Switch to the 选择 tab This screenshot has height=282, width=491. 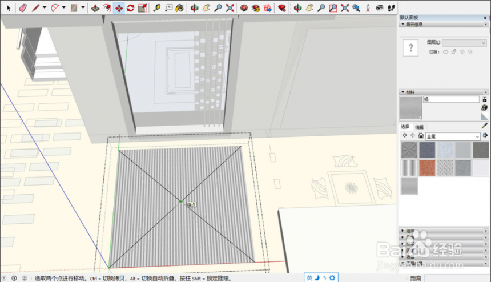(405, 127)
